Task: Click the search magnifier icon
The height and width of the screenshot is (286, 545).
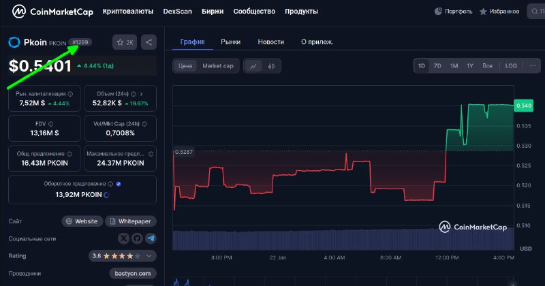Action: 535,12
